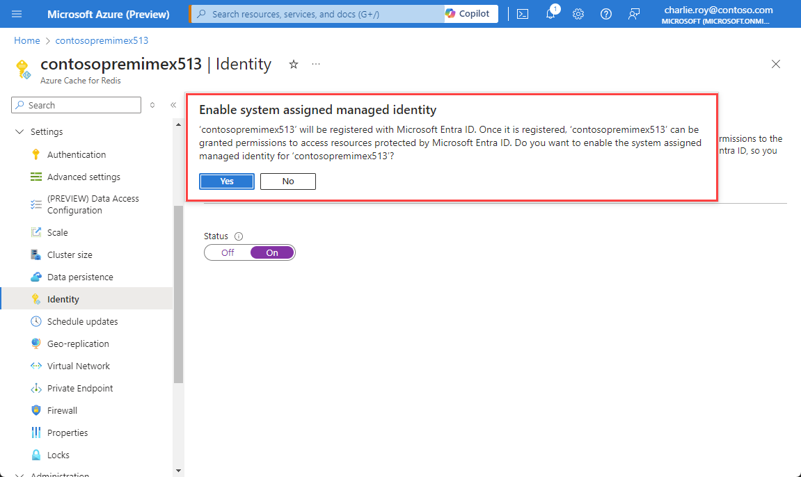Screen dimensions: 801x477
Task: Click the sidebar scrollbar thumb
Action: pos(178,294)
